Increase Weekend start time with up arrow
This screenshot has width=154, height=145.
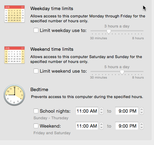[101, 124]
